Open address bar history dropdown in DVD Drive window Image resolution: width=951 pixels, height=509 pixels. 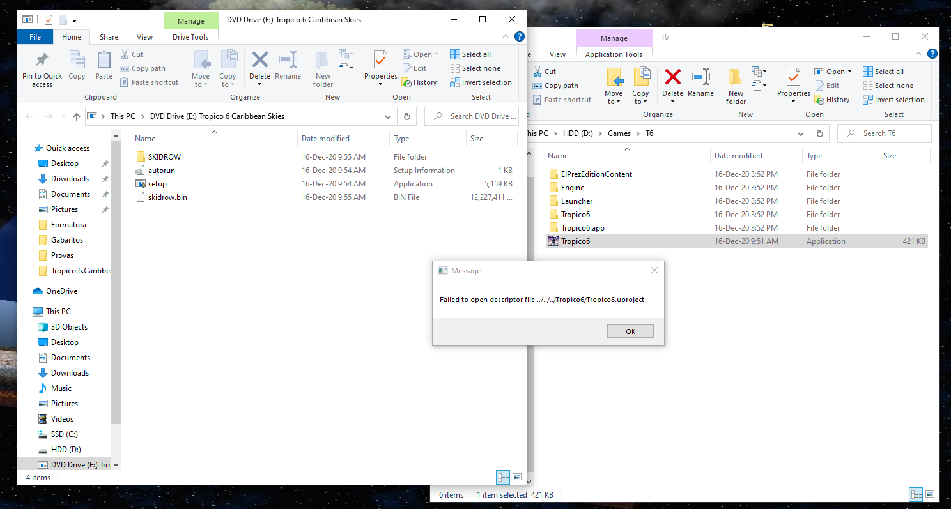[388, 116]
